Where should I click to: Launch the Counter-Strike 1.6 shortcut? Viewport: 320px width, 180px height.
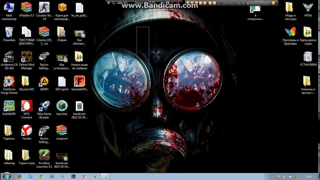[44, 11]
